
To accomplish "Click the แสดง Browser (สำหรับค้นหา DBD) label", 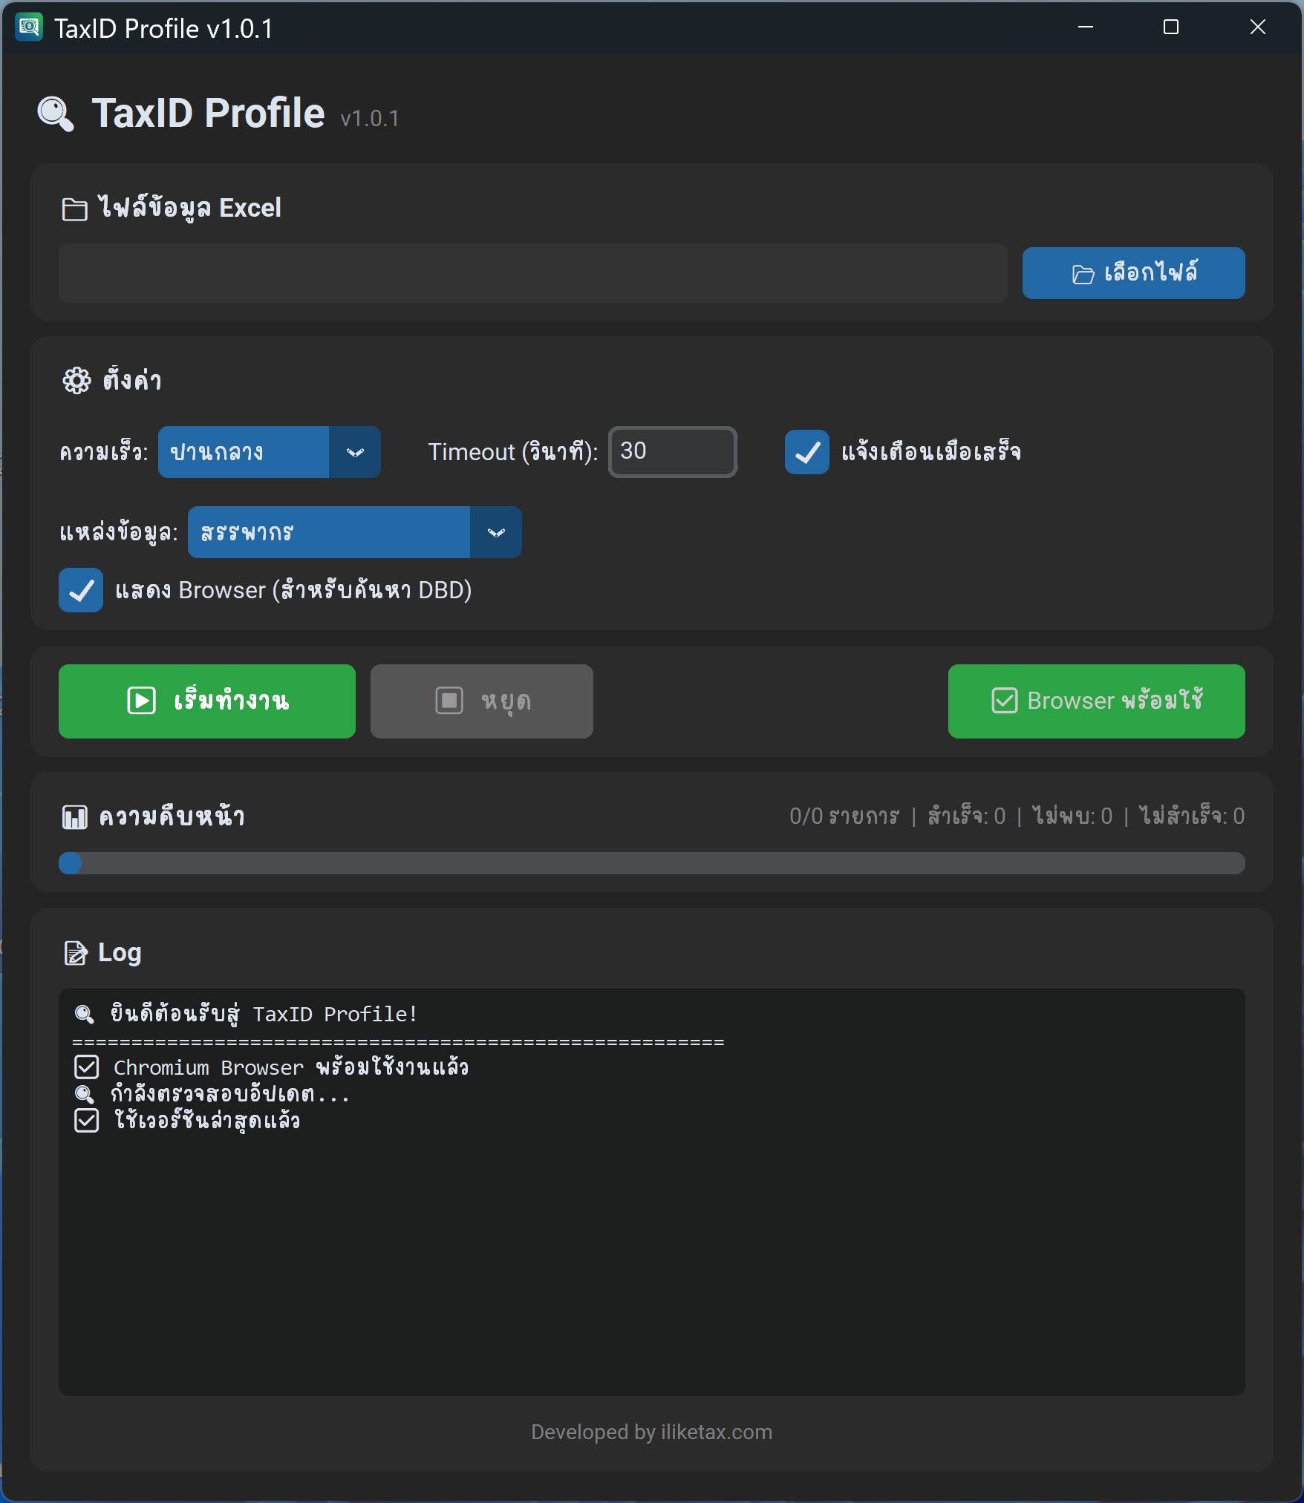I will coord(293,591).
